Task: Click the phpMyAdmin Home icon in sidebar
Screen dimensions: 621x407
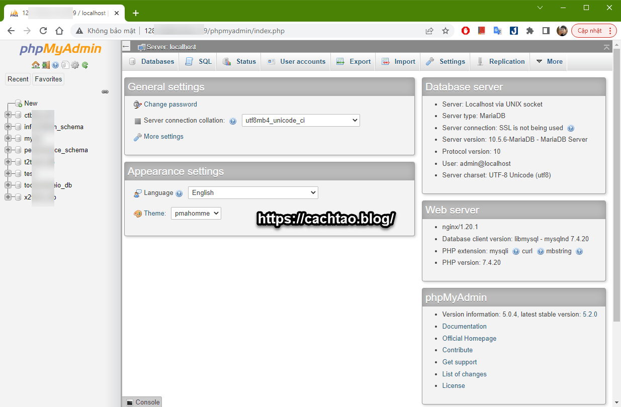Action: [x=35, y=65]
